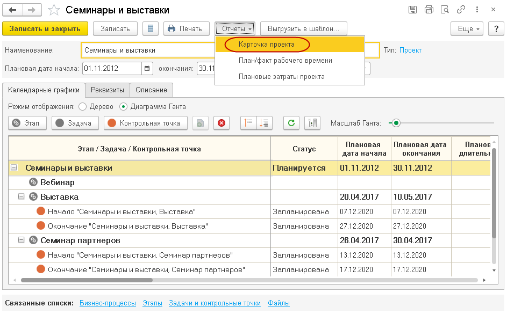This screenshot has height=314, width=507.
Task: Click the 30.04.2017 end date cell
Action: (x=420, y=240)
